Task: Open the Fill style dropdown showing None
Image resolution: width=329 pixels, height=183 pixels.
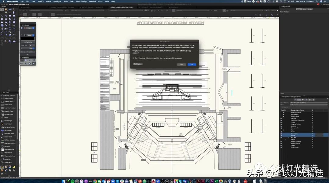Action: [29, 28]
